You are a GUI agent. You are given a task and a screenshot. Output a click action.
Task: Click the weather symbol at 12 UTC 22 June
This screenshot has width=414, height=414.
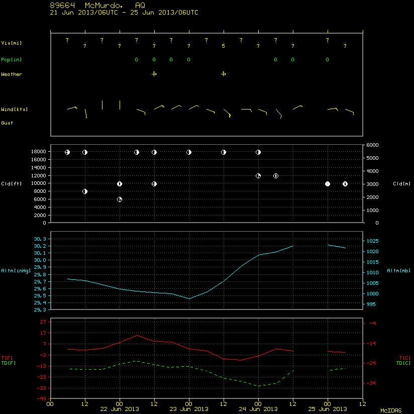click(154, 74)
